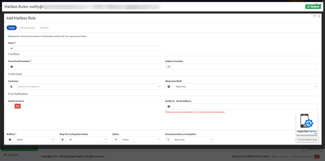Image resolution: width=325 pixels, height=161 pixels.
Task: Click into the Subject Contains field
Action: tap(245, 67)
